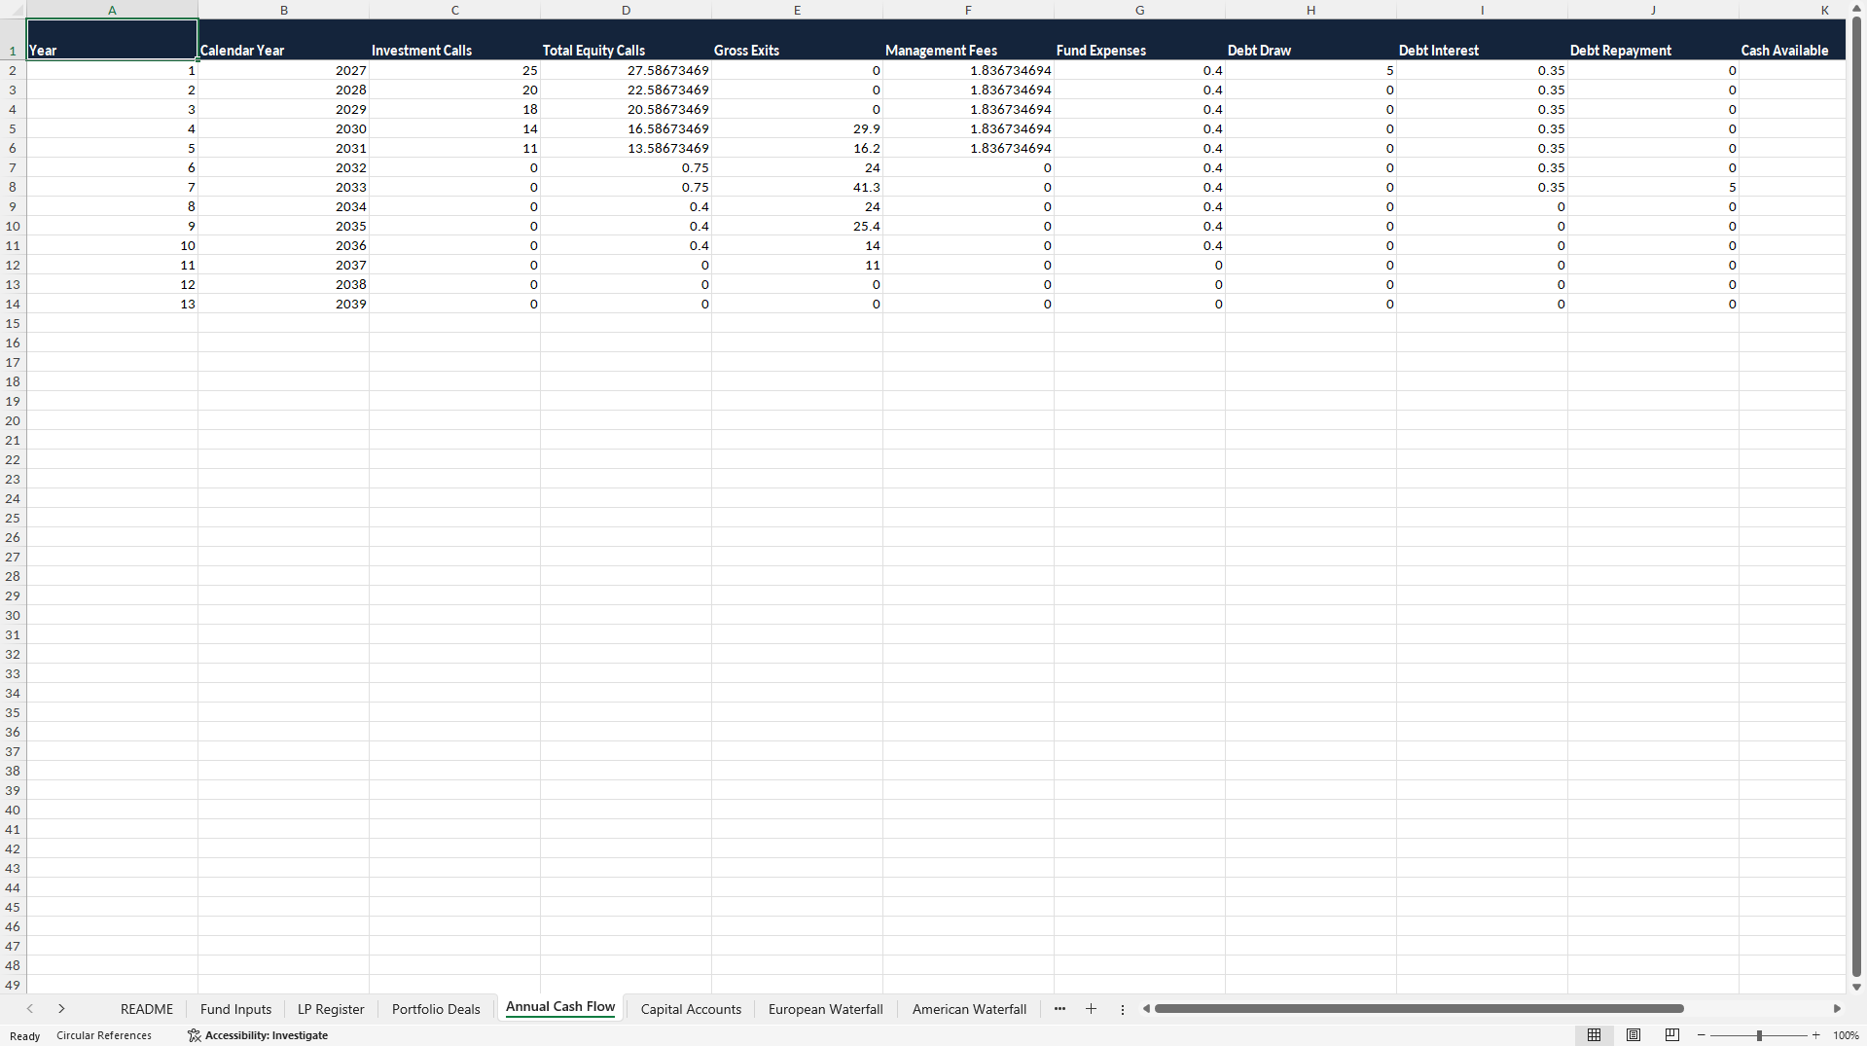Image resolution: width=1867 pixels, height=1046 pixels.
Task: Select the Management Fees header cell
Action: pyautogui.click(x=968, y=40)
